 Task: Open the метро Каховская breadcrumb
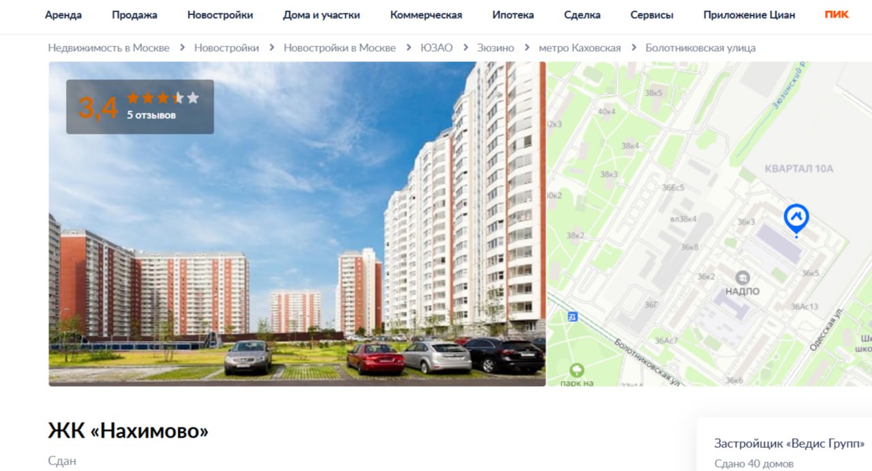[580, 48]
